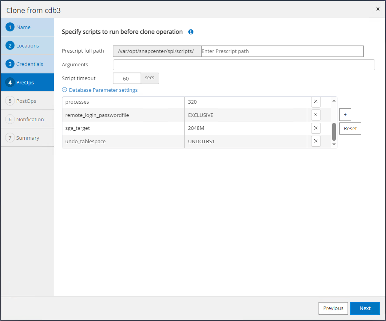Select the PostOps step
The image size is (386, 321).
pos(27,101)
